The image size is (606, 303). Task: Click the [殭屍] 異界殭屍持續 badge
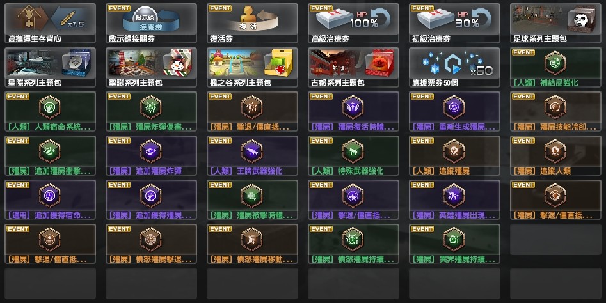pyautogui.click(x=454, y=244)
